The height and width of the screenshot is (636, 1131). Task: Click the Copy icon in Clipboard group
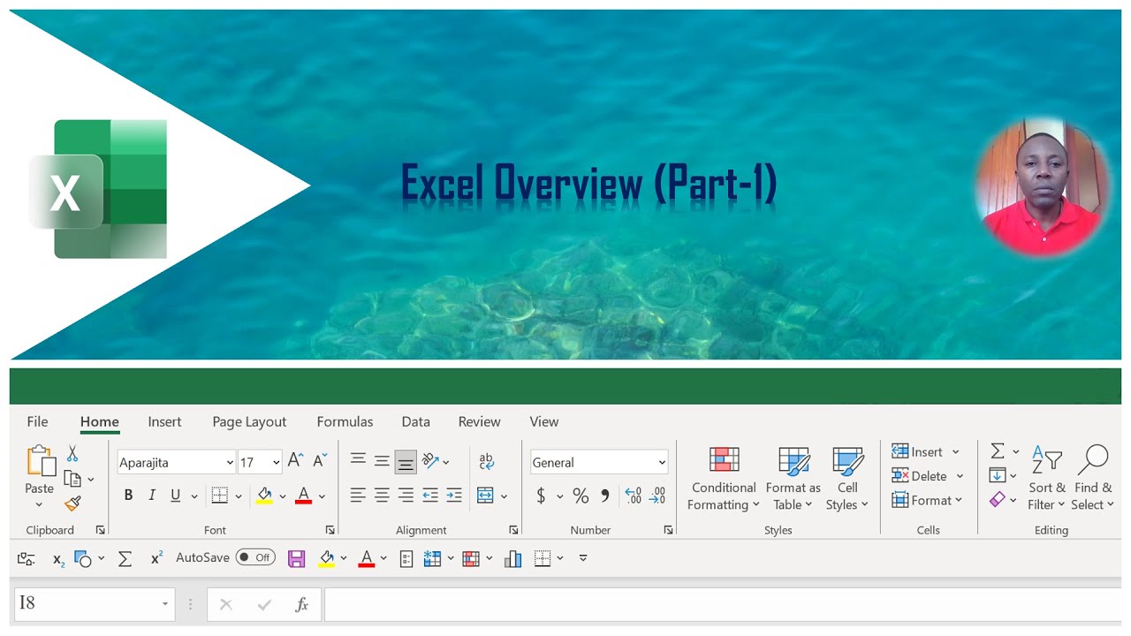[72, 479]
